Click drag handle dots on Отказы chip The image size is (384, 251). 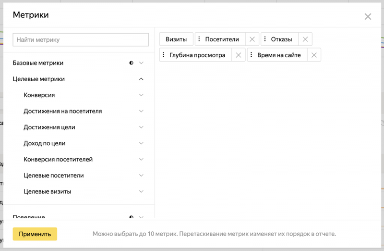(265, 39)
